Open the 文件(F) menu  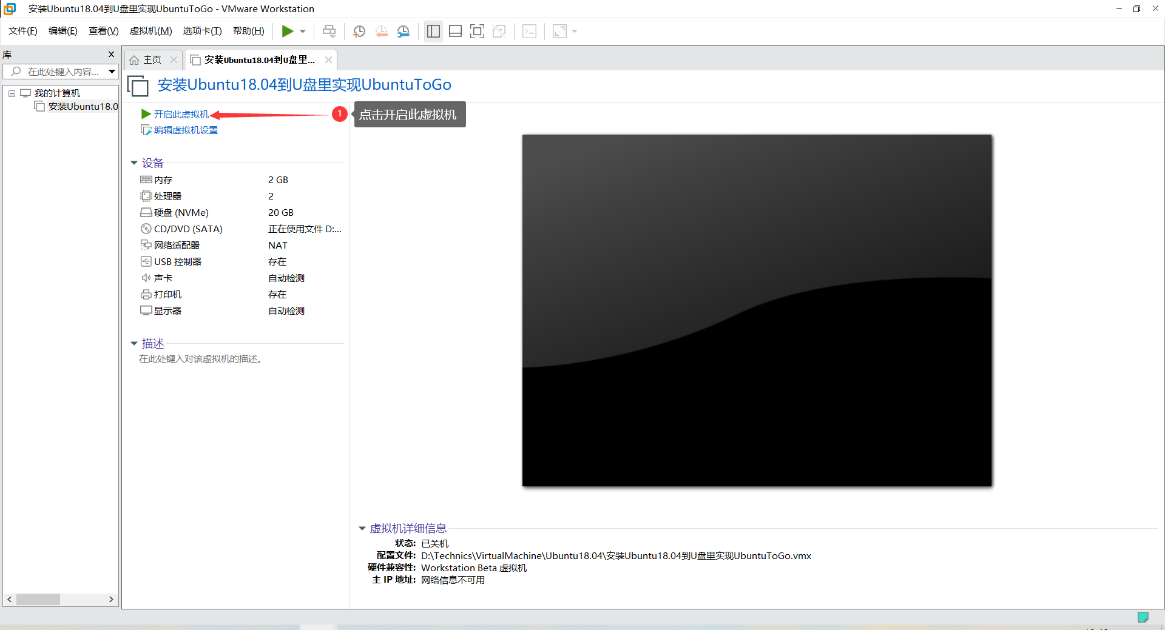coord(23,31)
